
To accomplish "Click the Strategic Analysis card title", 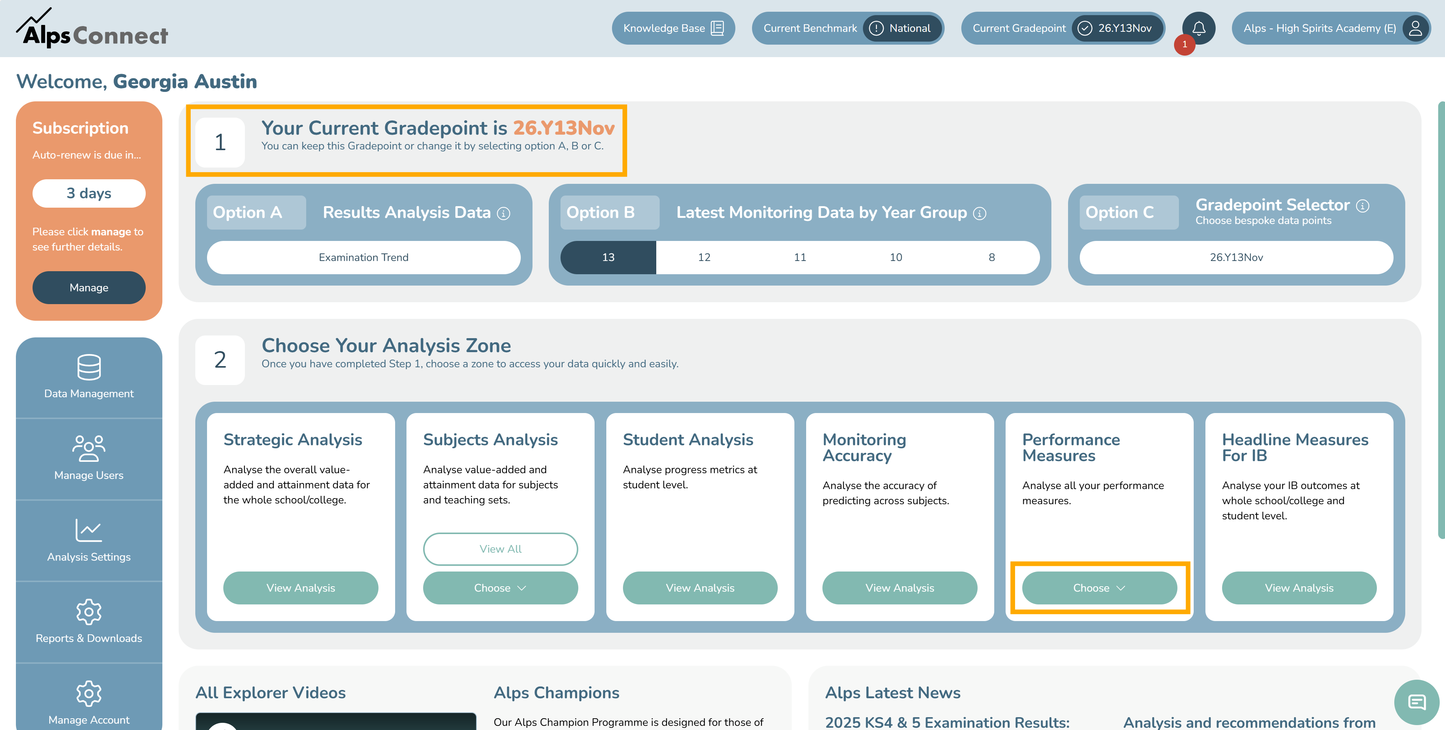I will pos(292,440).
